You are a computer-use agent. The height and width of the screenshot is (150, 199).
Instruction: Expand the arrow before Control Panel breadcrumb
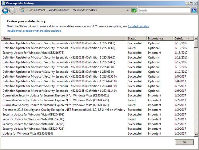tap(27, 10)
